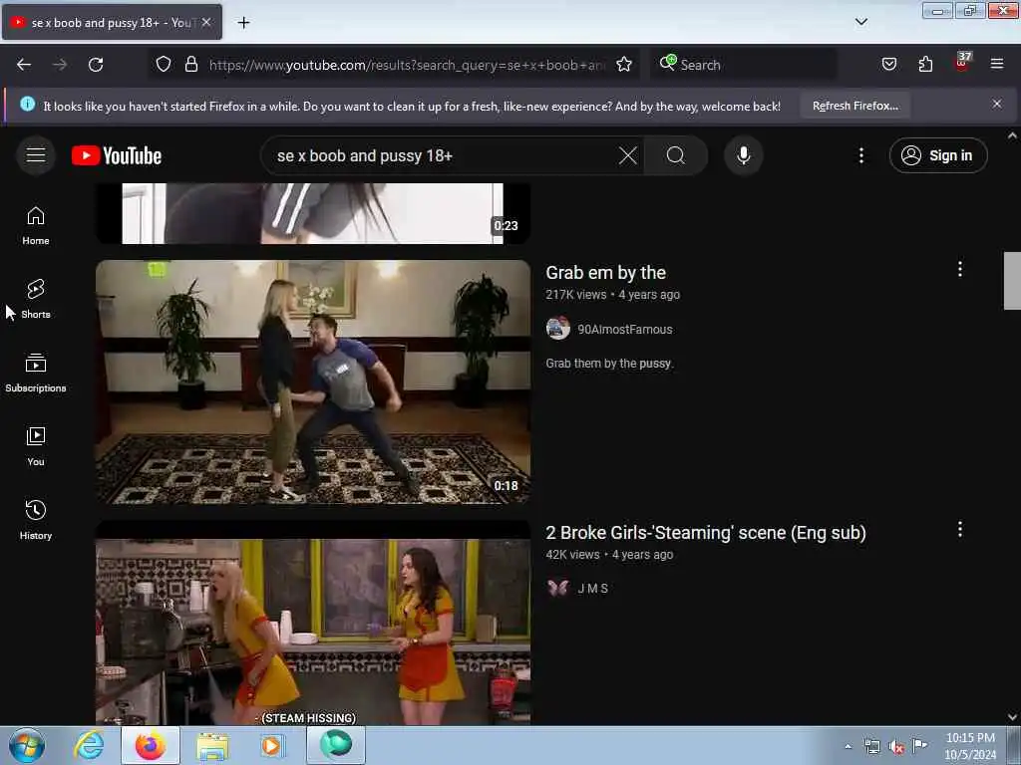Open Windows Media Player from taskbar

[271, 745]
